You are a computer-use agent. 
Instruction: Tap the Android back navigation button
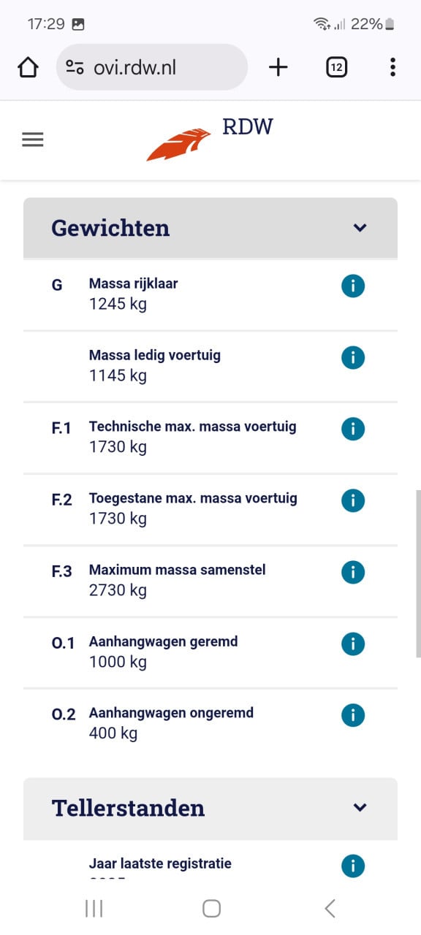[330, 908]
